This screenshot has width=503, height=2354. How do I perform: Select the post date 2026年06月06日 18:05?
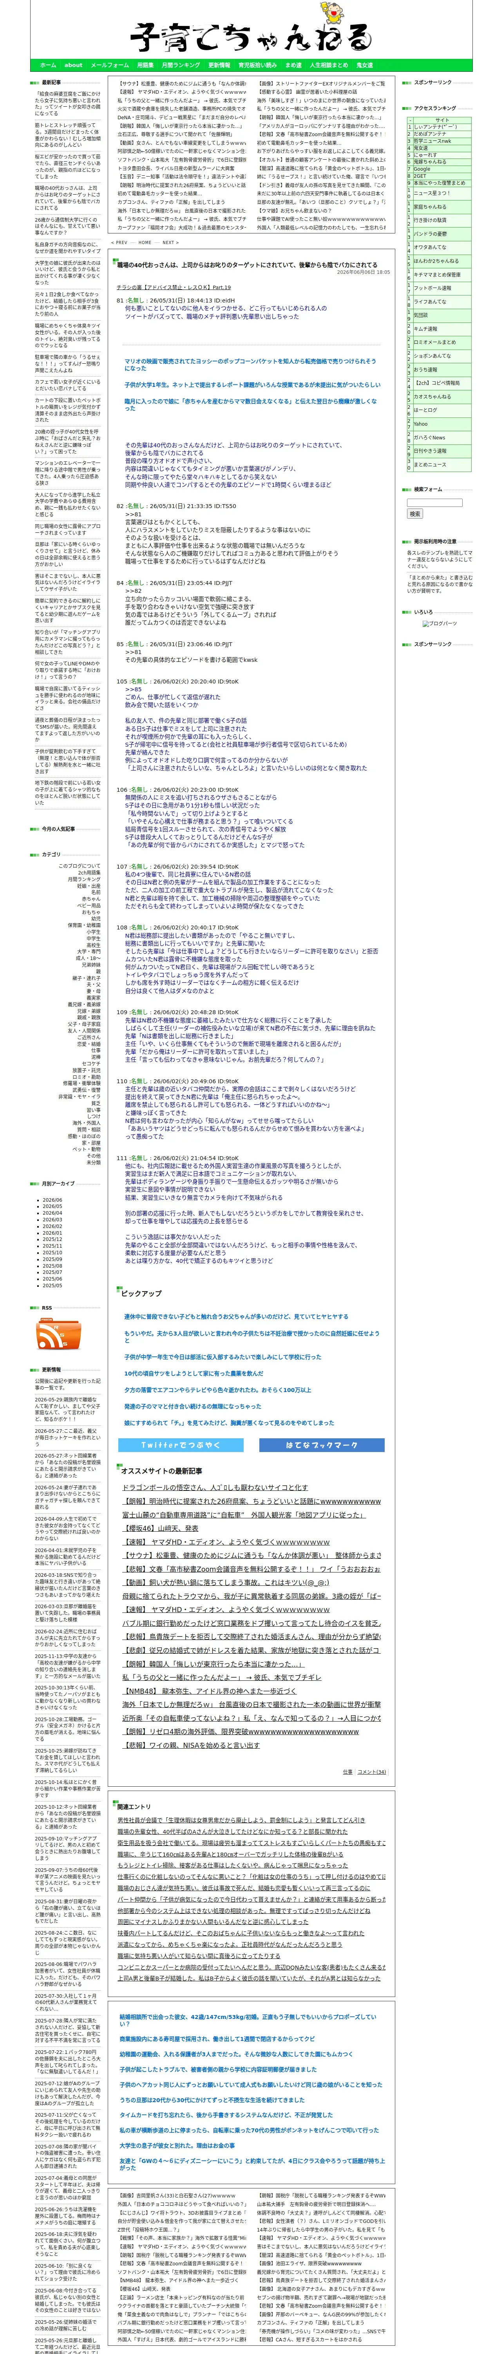[363, 272]
